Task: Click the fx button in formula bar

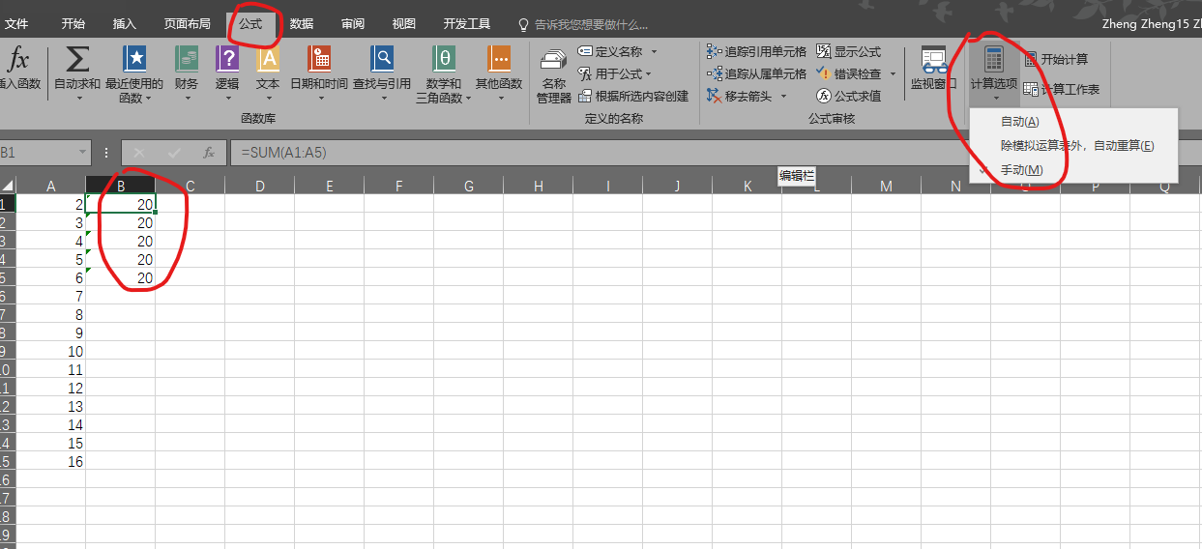Action: (x=208, y=153)
